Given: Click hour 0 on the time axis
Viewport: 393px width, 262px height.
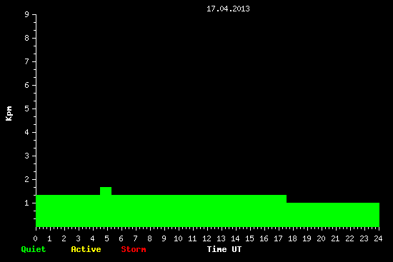Looking at the screenshot, I should click(x=35, y=238).
